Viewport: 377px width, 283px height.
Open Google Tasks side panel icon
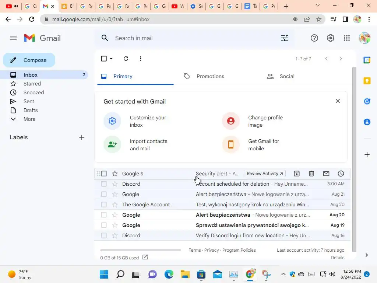(367, 101)
